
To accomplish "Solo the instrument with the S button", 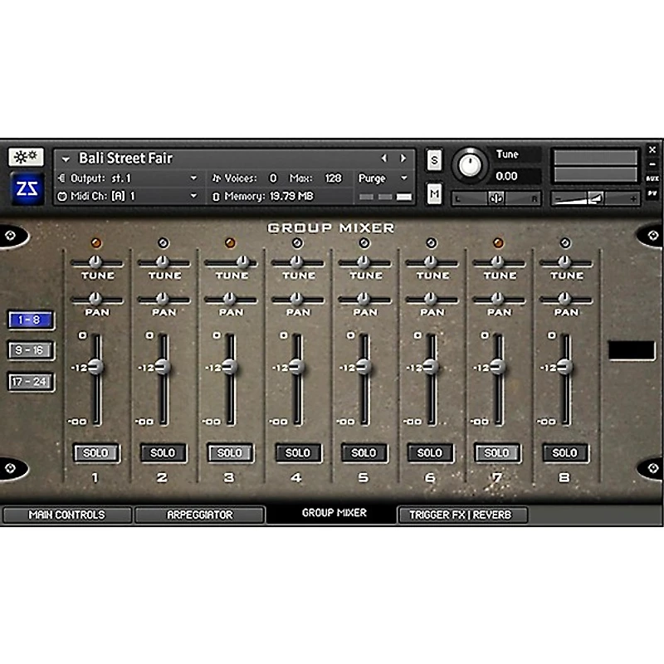I will [x=434, y=160].
